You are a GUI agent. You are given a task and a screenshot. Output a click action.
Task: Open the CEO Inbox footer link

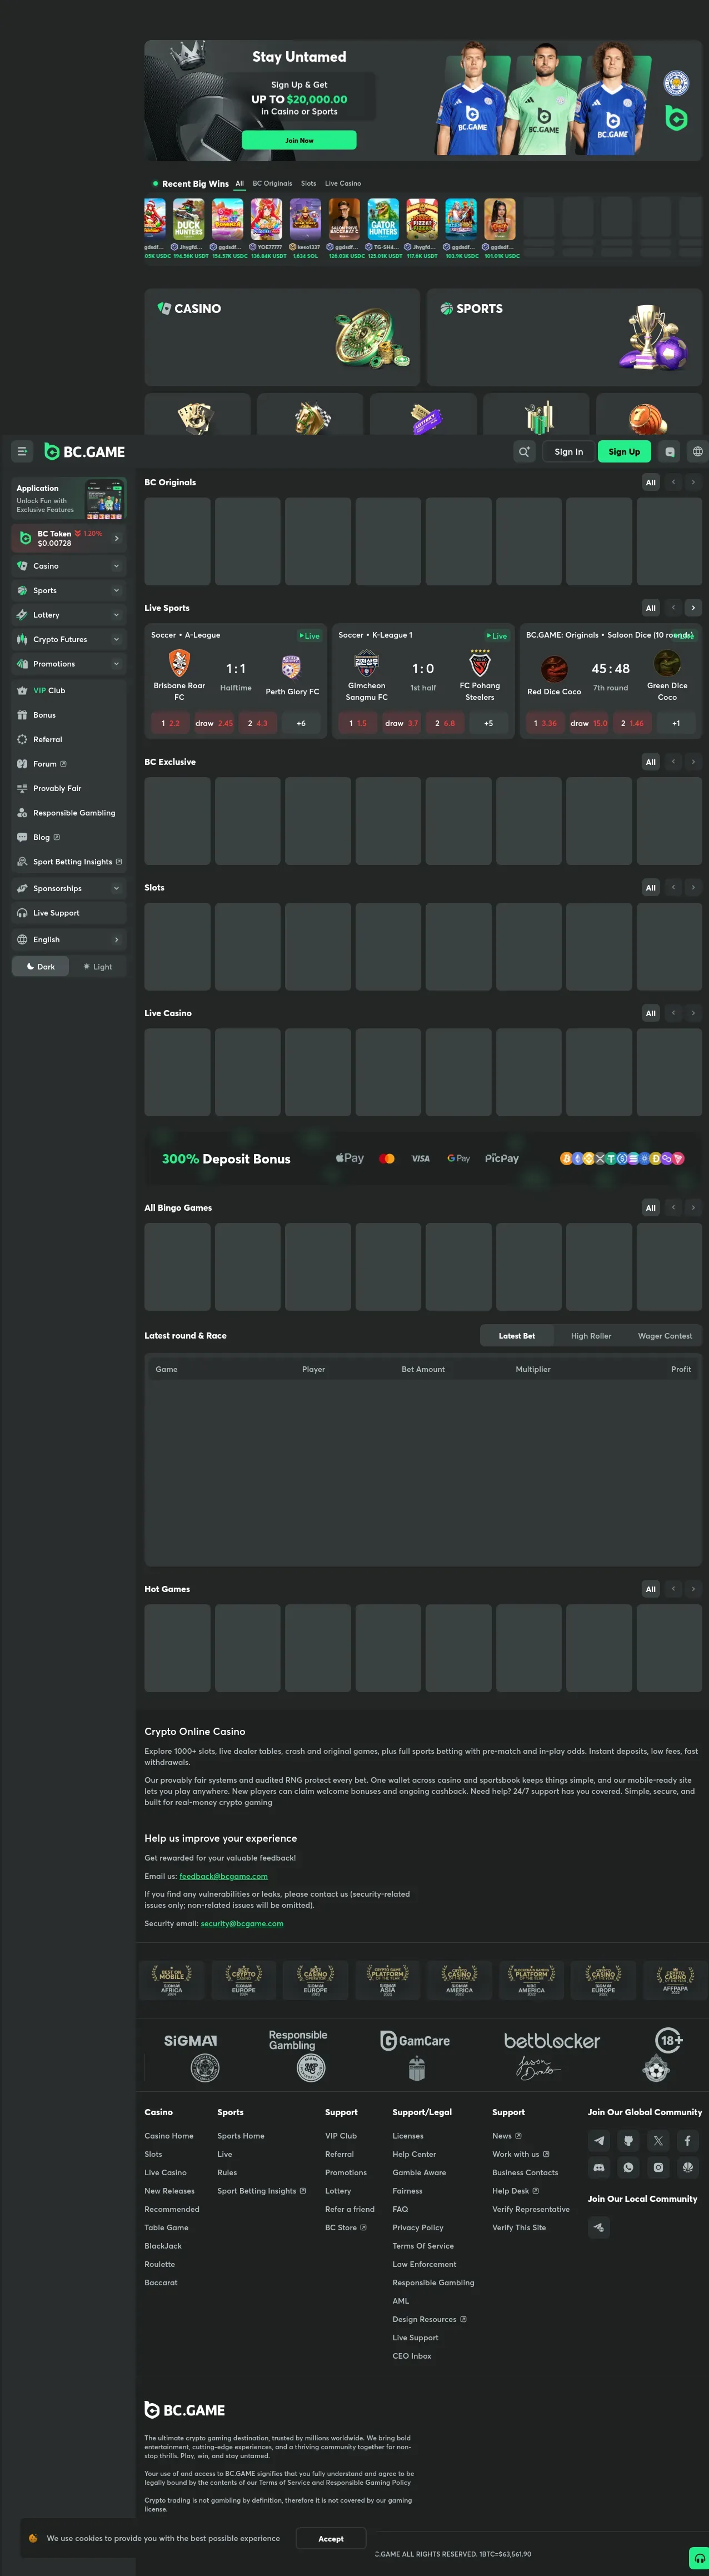coord(412,2356)
